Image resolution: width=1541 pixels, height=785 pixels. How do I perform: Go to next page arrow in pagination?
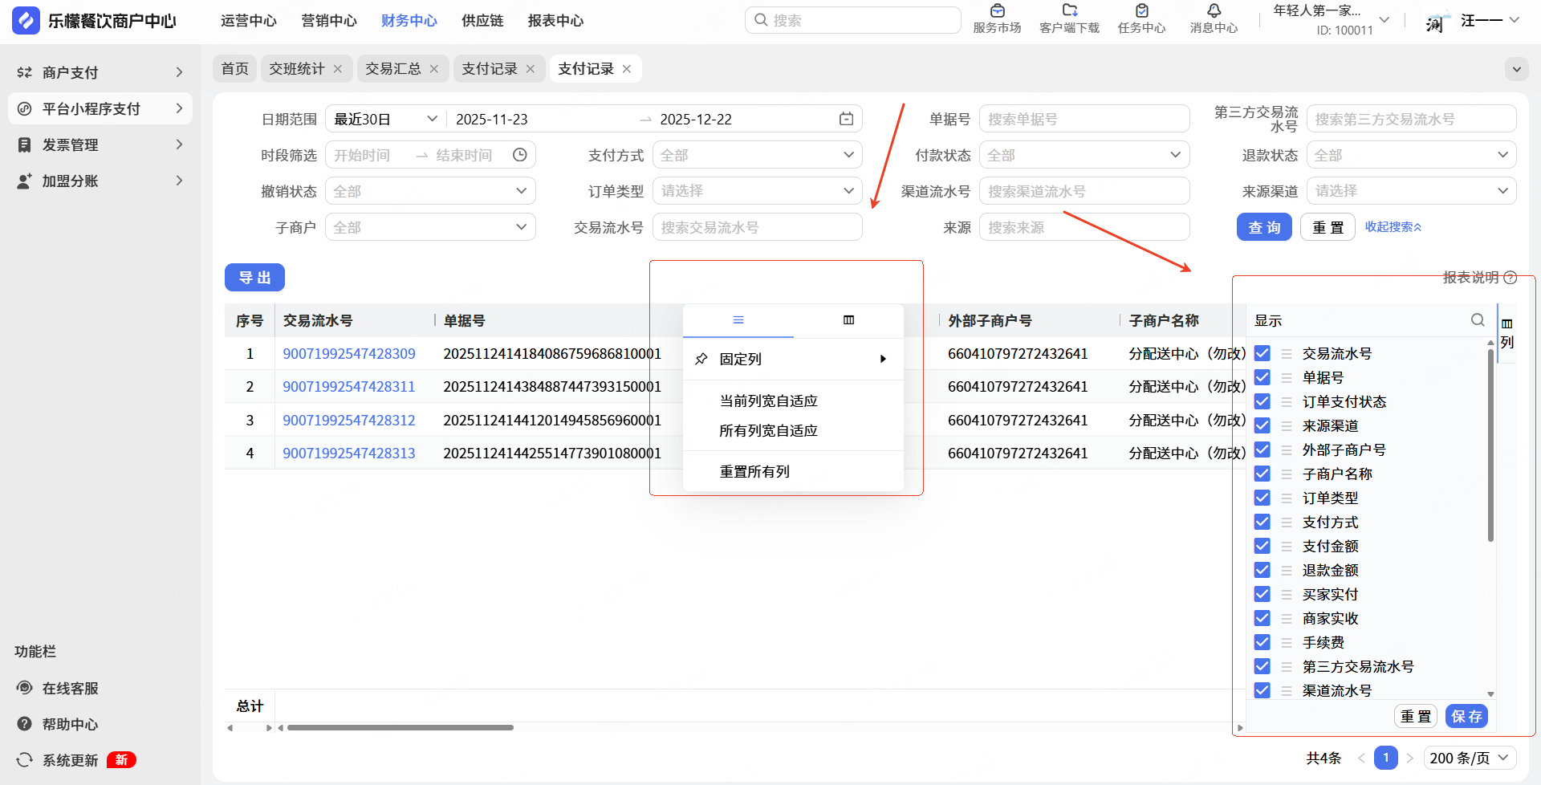pos(1410,758)
